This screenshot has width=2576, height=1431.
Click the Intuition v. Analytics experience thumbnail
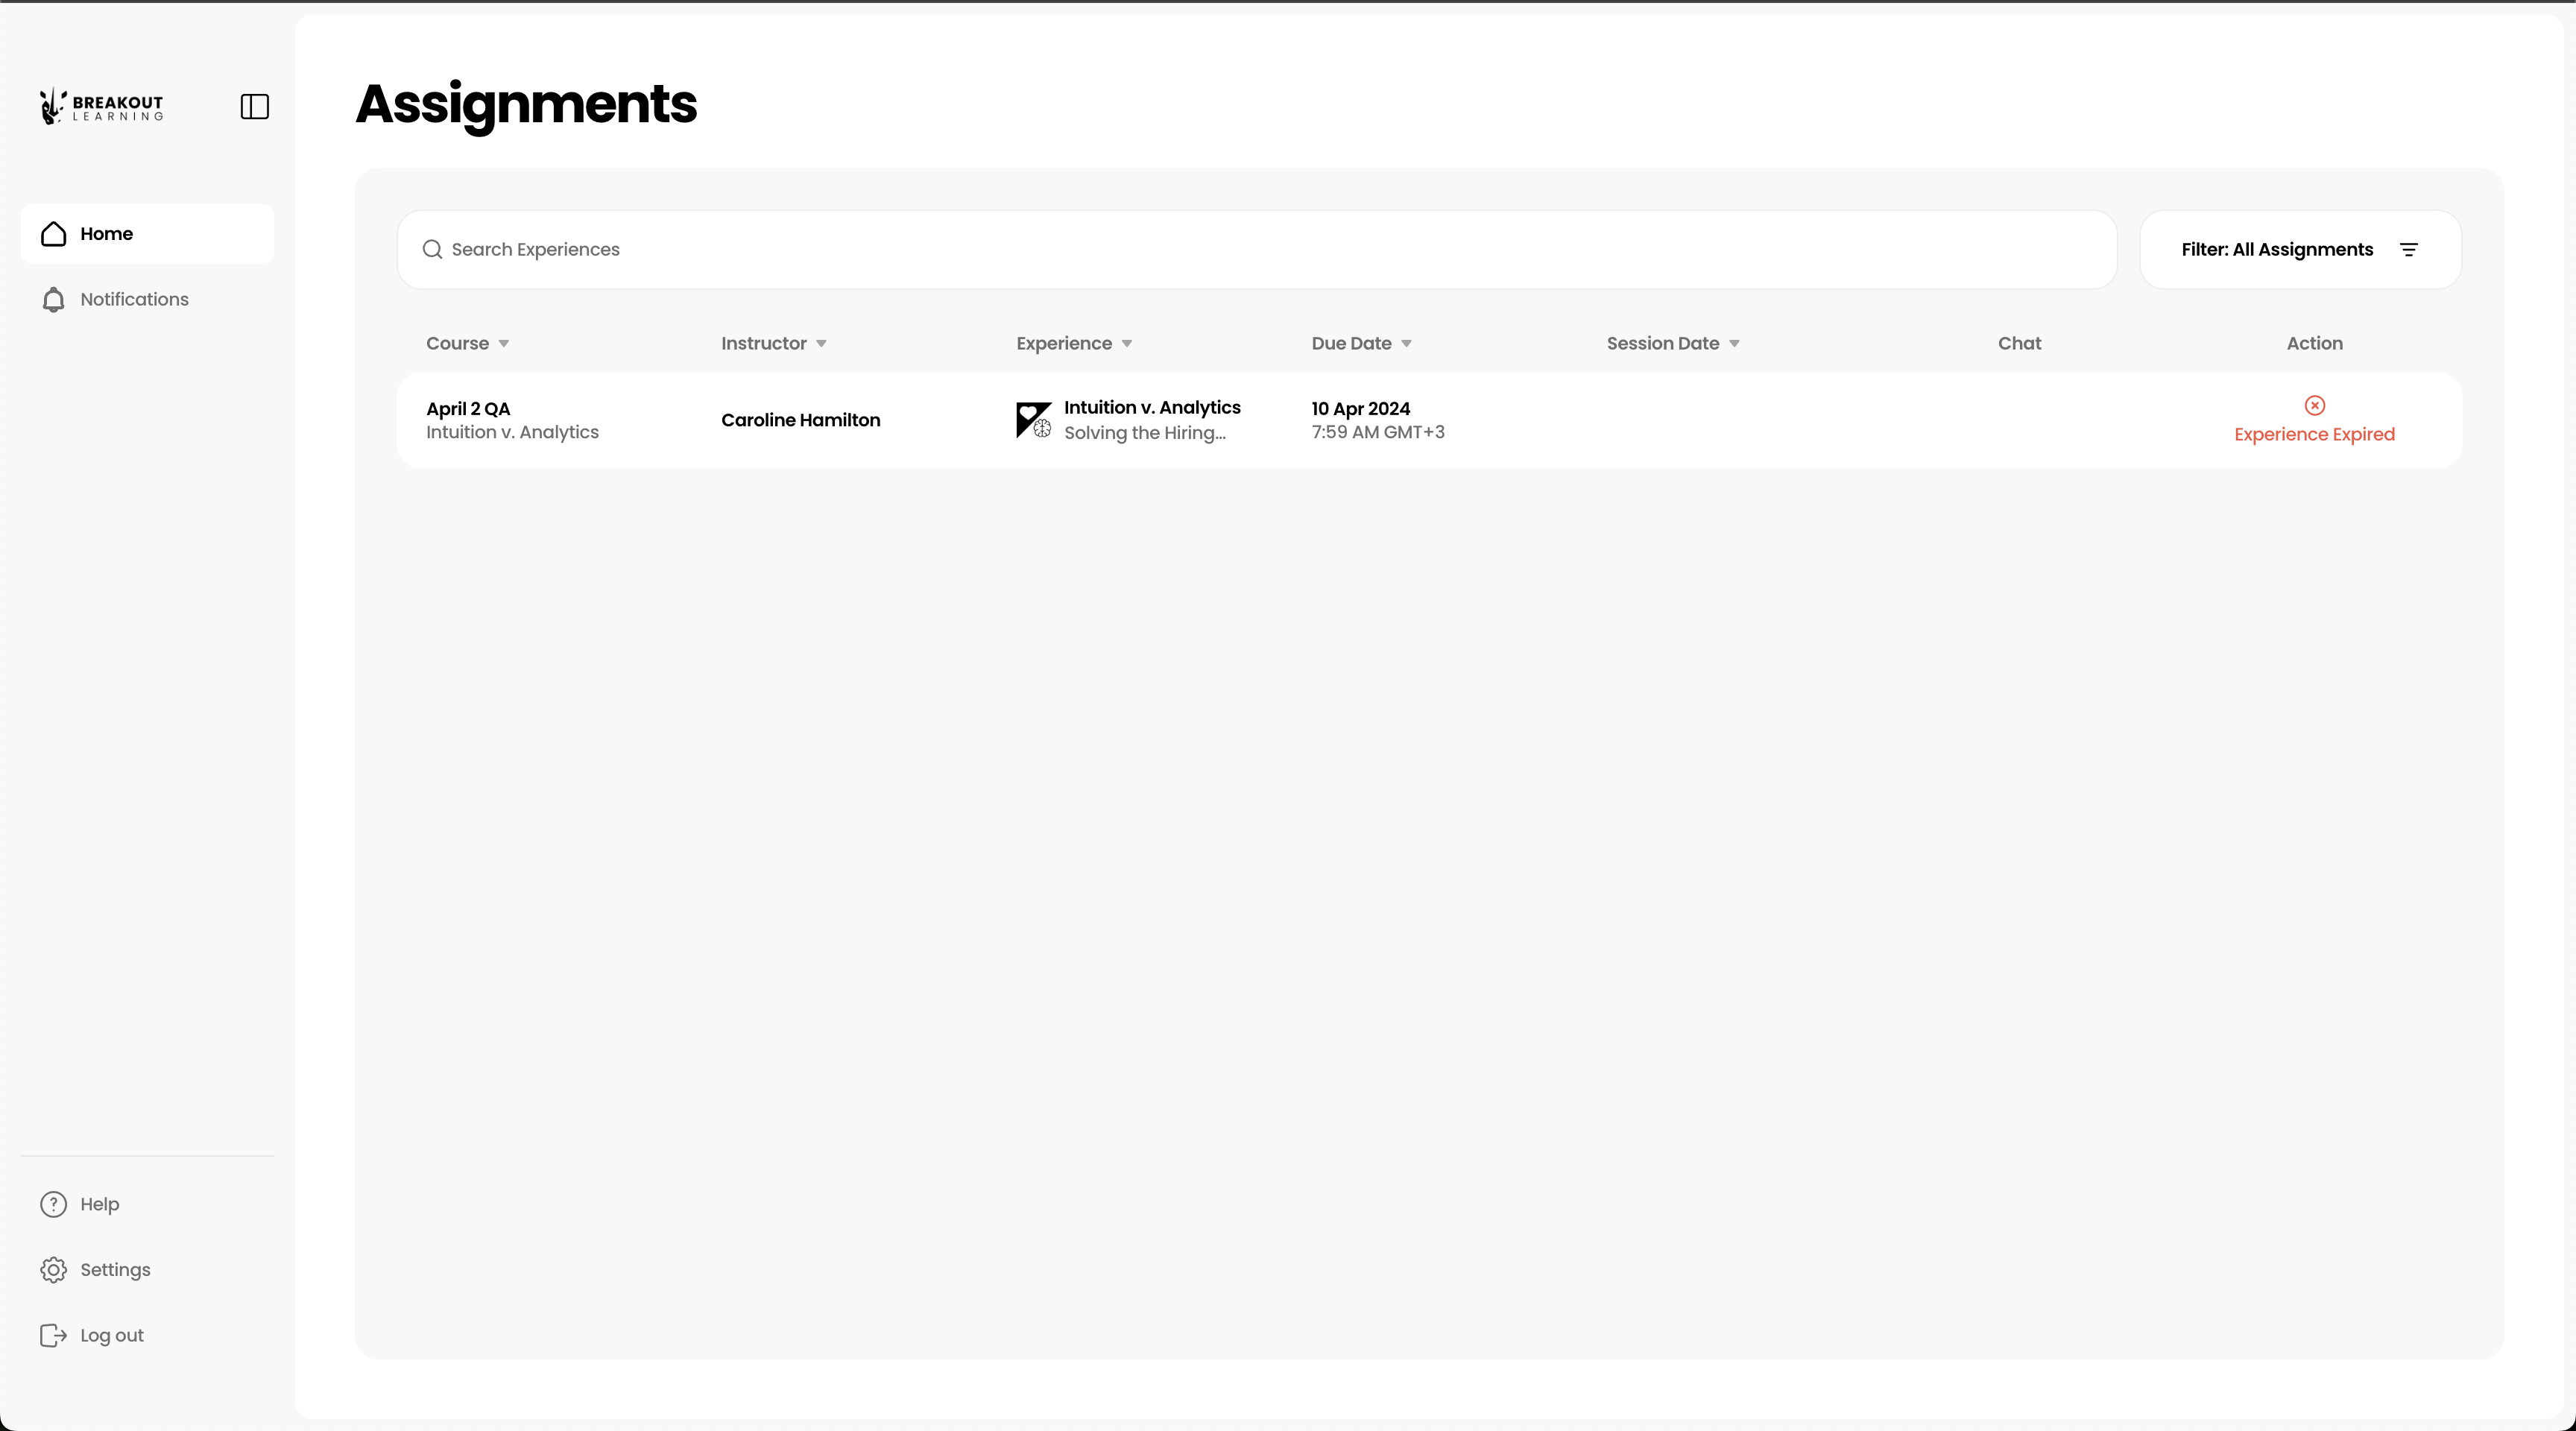[1034, 420]
